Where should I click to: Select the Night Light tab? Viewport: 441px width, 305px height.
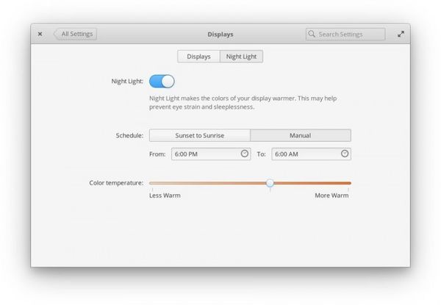tap(241, 56)
